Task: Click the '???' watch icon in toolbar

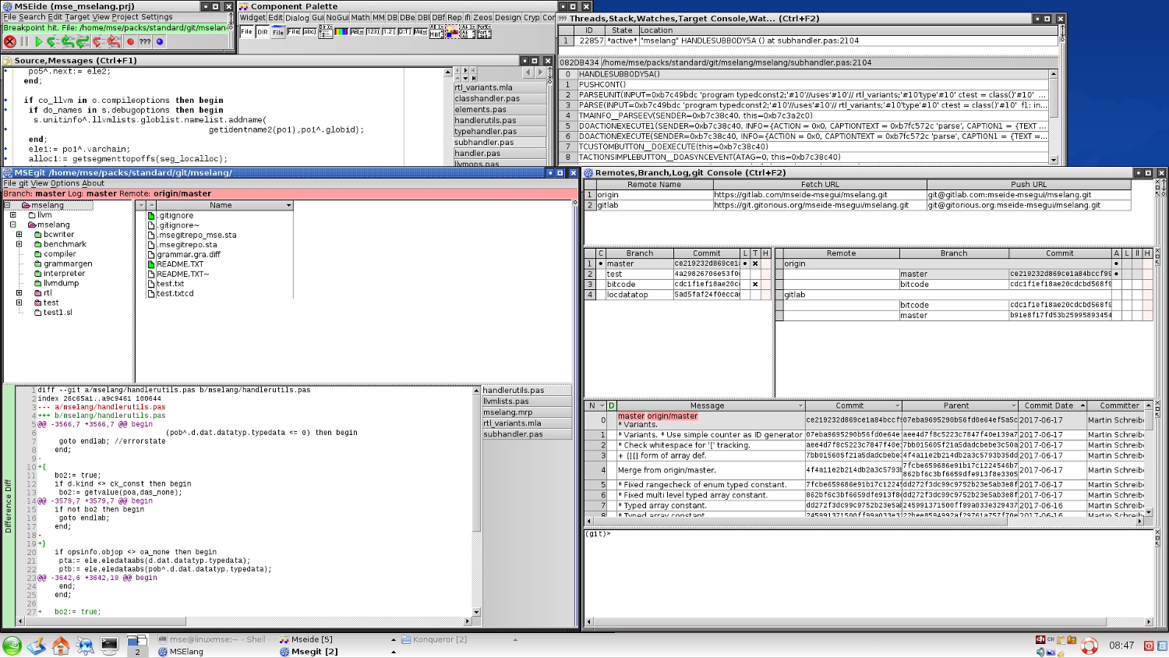Action: click(x=145, y=42)
